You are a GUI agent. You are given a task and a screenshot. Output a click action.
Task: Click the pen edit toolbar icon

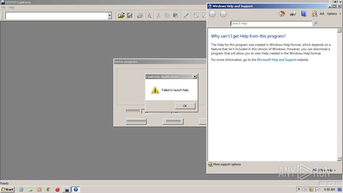click(x=186, y=16)
